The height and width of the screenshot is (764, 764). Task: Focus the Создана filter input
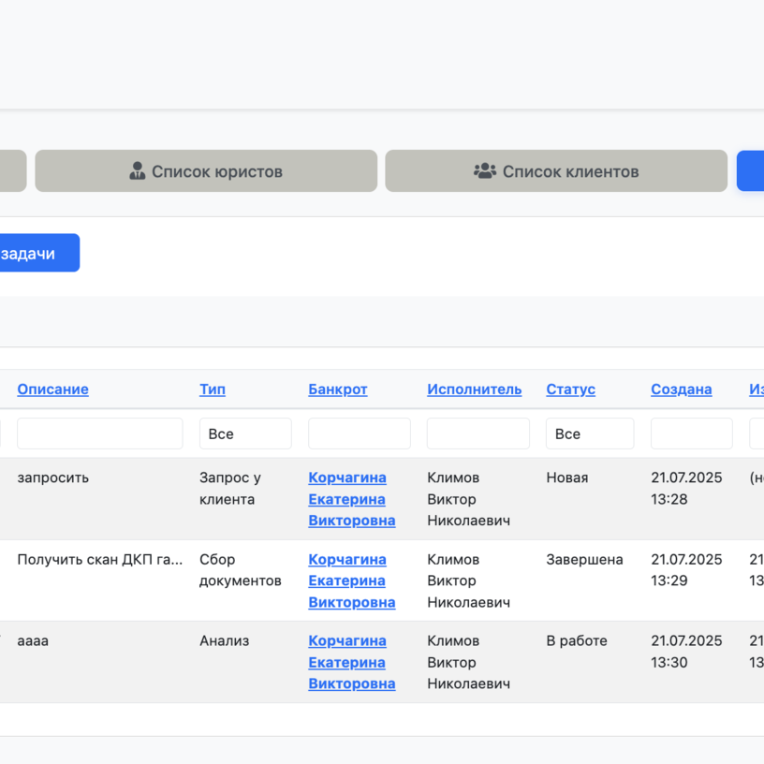(x=691, y=433)
